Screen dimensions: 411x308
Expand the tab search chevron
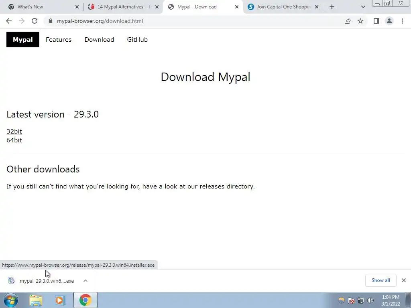click(363, 7)
